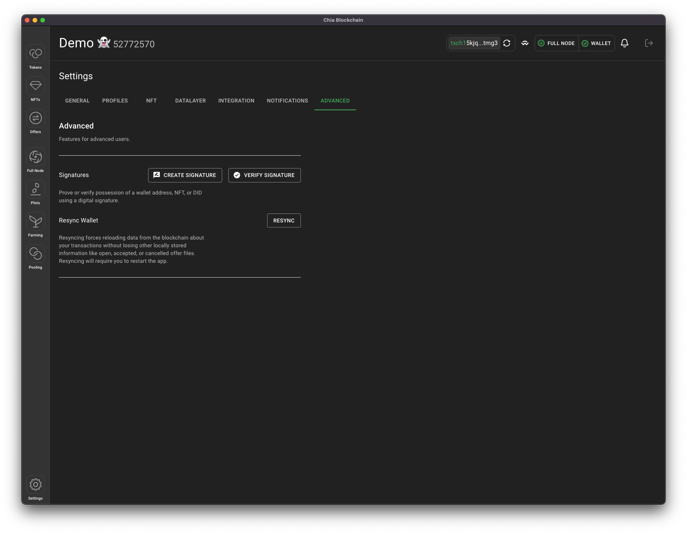
Task: Click the Full Node status indicator
Action: click(557, 43)
